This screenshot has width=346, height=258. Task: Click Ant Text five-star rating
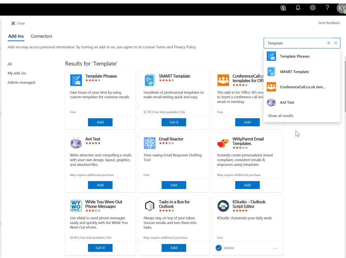point(93,143)
